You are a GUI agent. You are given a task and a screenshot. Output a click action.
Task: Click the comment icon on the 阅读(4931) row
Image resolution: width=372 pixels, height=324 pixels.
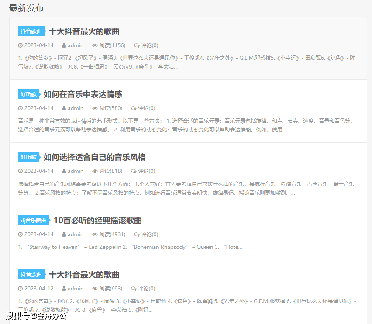click(137, 234)
